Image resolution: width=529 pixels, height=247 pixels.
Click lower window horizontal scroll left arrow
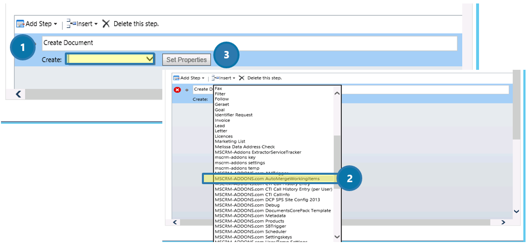(x=175, y=222)
